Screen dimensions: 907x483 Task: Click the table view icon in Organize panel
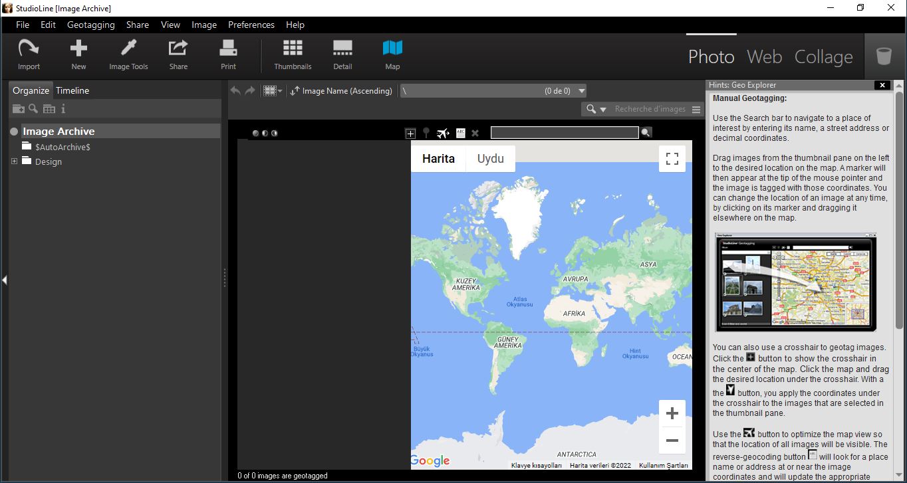click(x=49, y=109)
